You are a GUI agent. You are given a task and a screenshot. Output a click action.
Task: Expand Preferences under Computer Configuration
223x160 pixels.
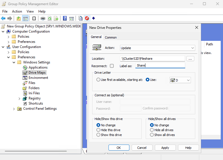point(8,42)
